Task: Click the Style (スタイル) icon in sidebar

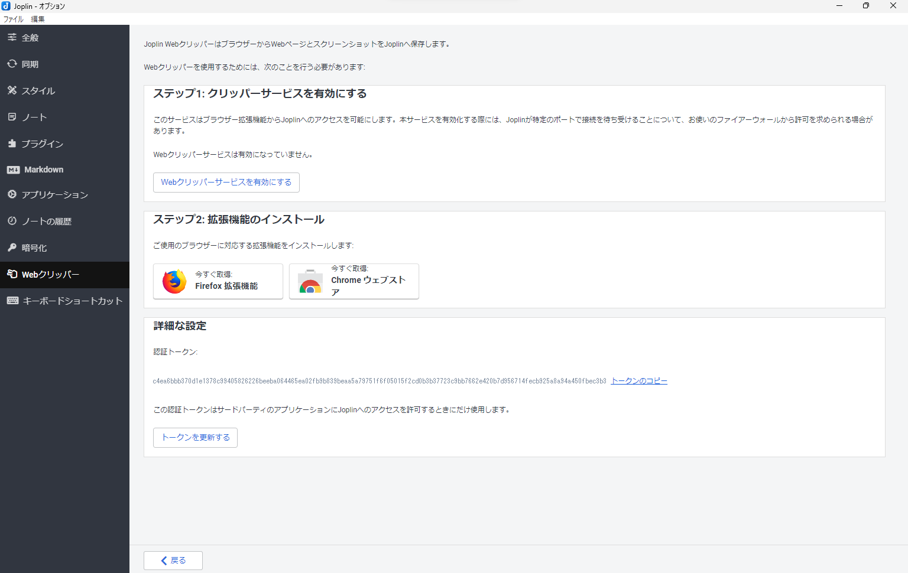Action: 12,90
